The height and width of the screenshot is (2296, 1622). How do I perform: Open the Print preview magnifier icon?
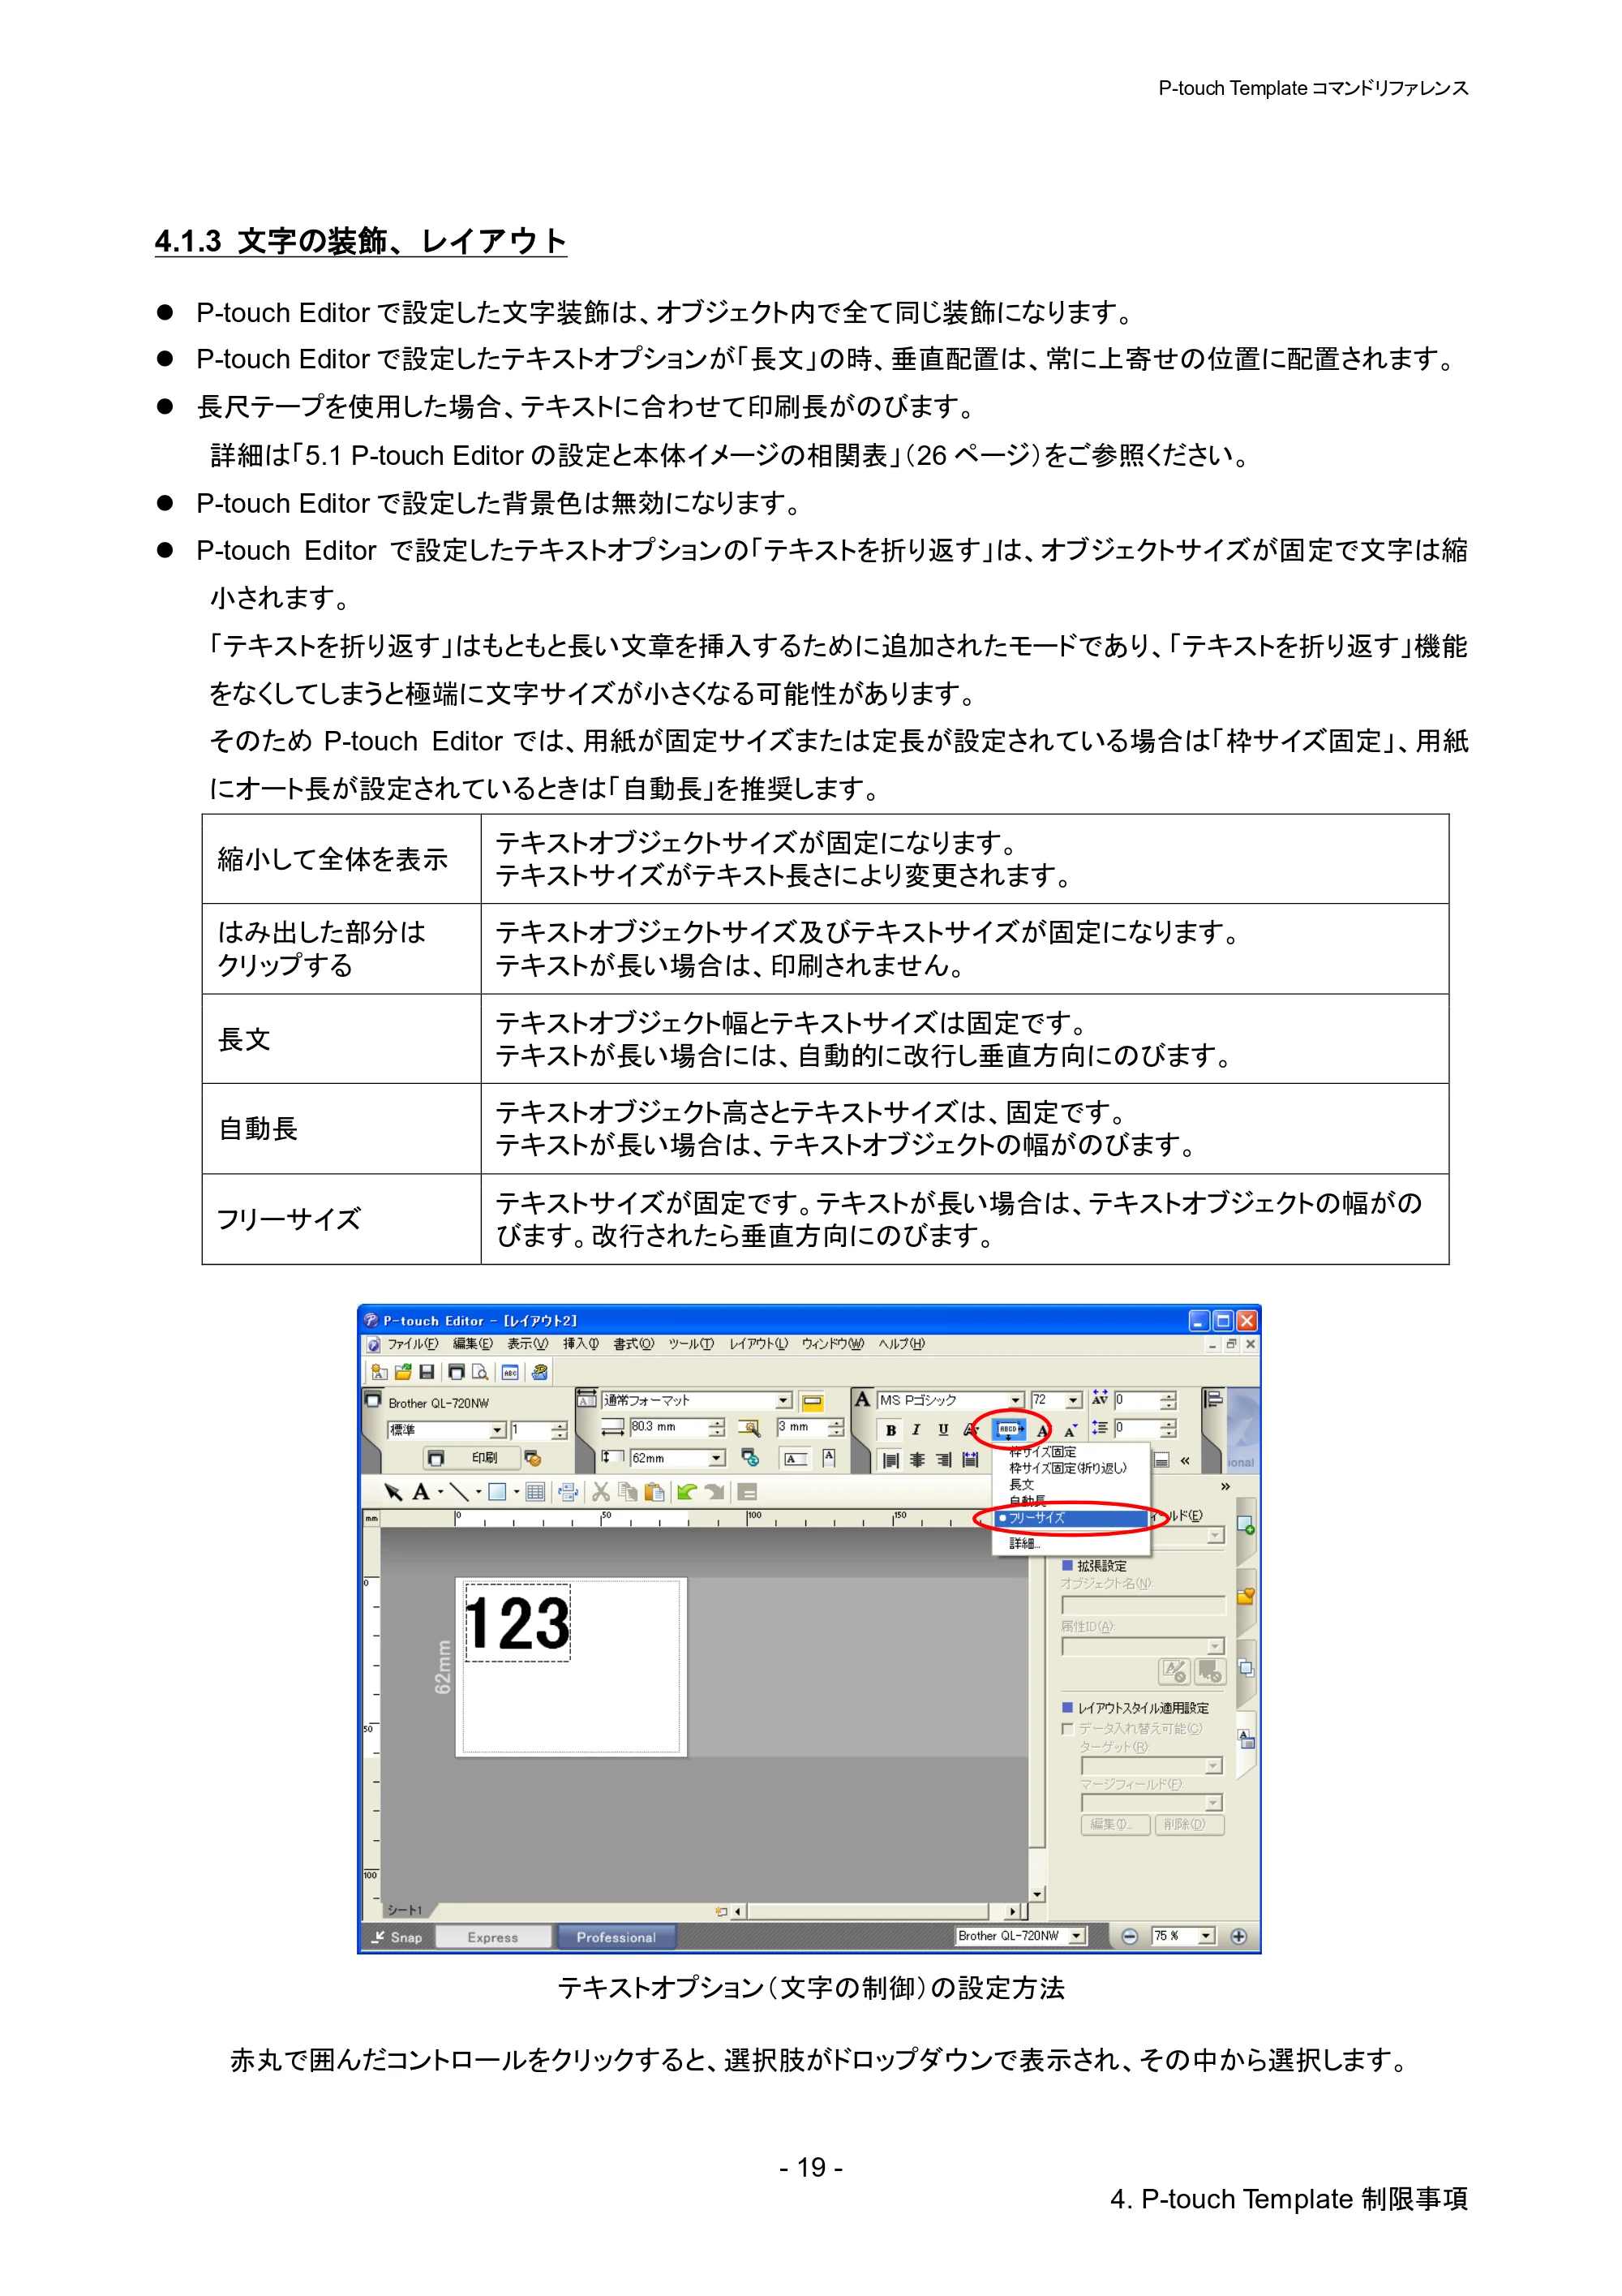coord(481,1372)
